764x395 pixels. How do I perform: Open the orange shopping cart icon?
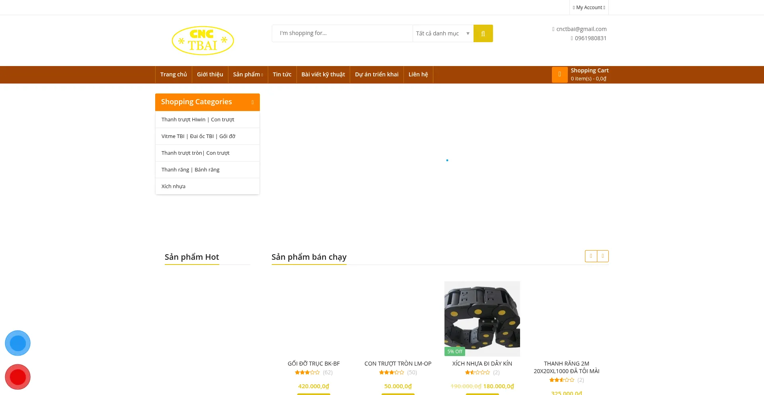(559, 74)
